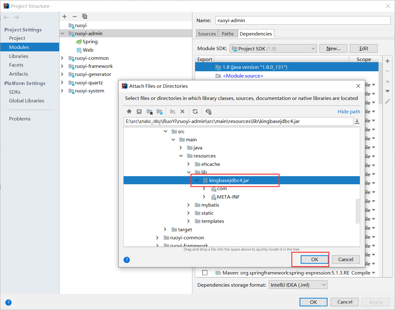Viewport: 395px width, 310px height.
Task: Edit the selected dependency with pencil icon
Action: click(x=388, y=101)
